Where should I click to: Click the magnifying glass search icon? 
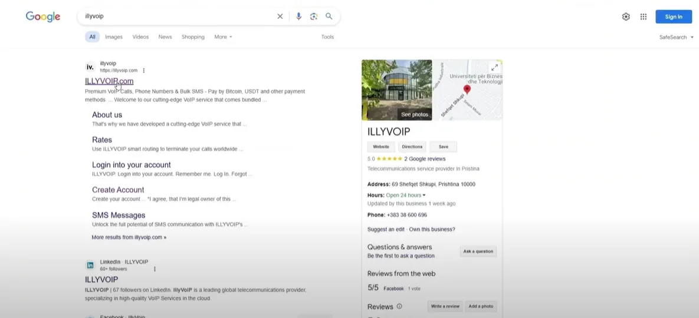pos(329,16)
